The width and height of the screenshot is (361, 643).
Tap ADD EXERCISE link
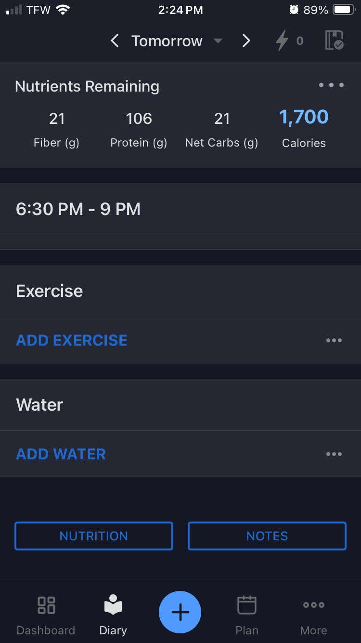point(72,340)
